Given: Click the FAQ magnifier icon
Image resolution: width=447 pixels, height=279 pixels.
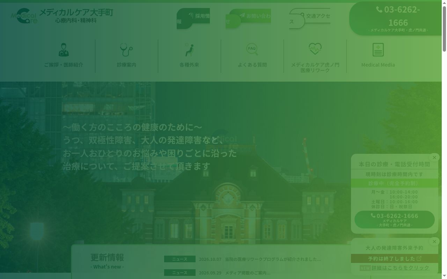Looking at the screenshot, I should point(252,49).
